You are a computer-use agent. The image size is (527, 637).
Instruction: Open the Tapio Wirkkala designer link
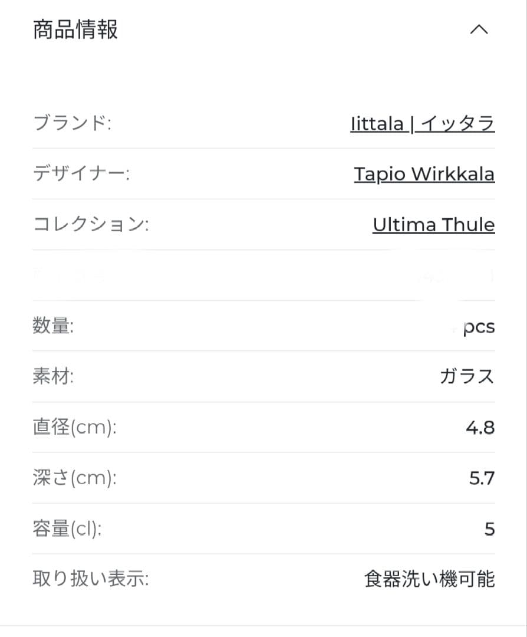click(424, 174)
